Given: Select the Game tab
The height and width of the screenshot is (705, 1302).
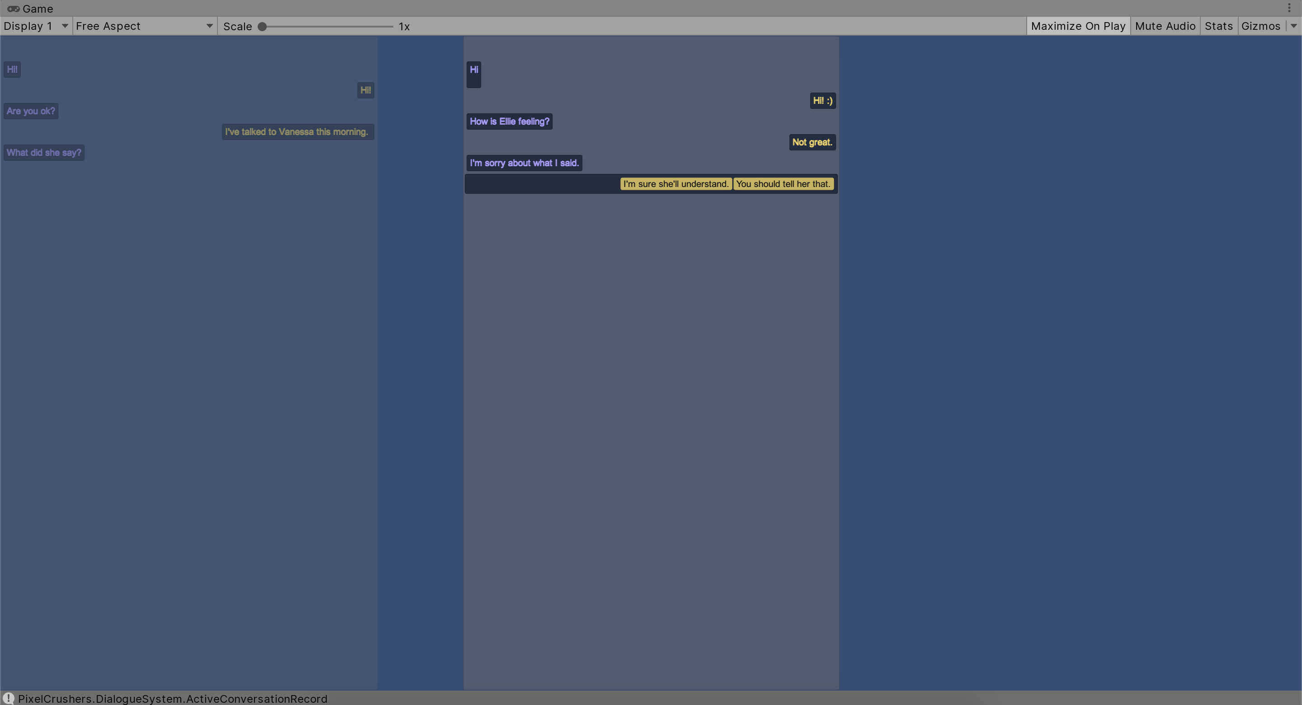Looking at the screenshot, I should pyautogui.click(x=38, y=9).
